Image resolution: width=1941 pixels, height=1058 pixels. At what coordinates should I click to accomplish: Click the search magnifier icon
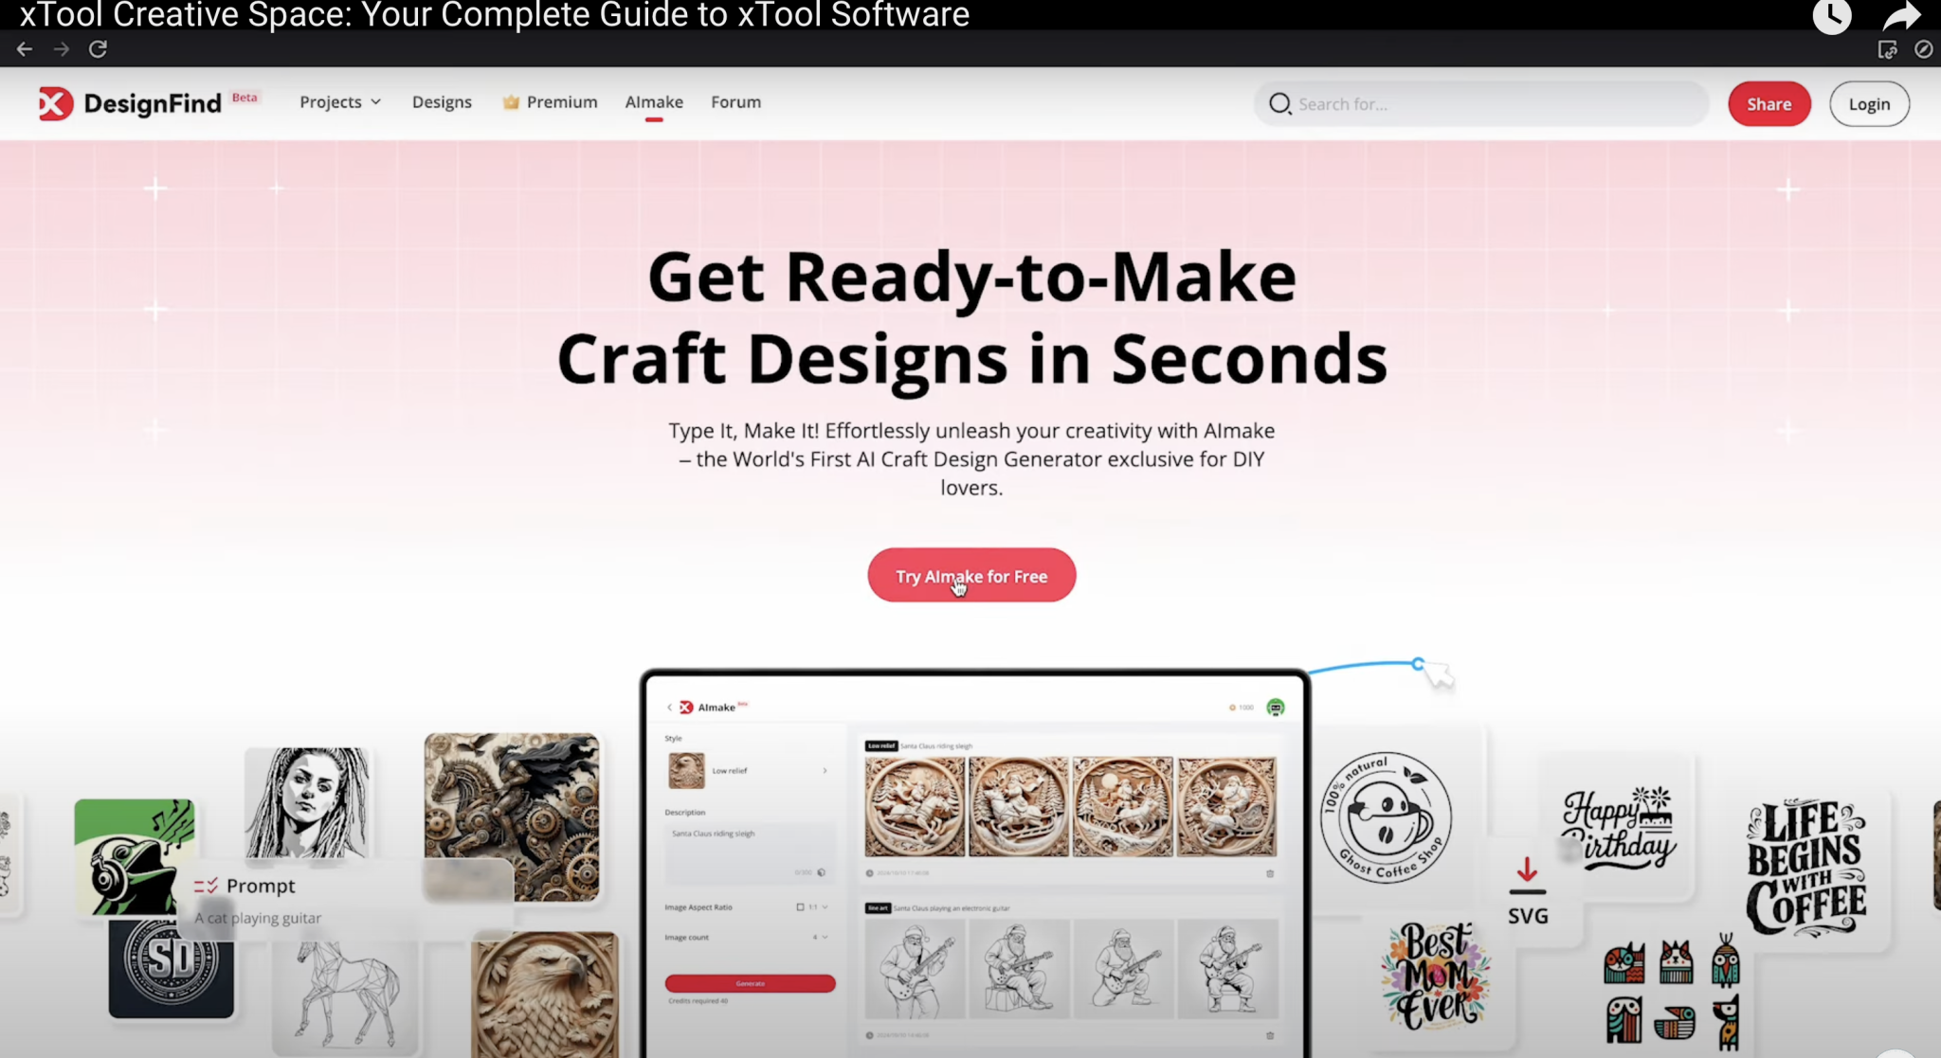pos(1281,103)
